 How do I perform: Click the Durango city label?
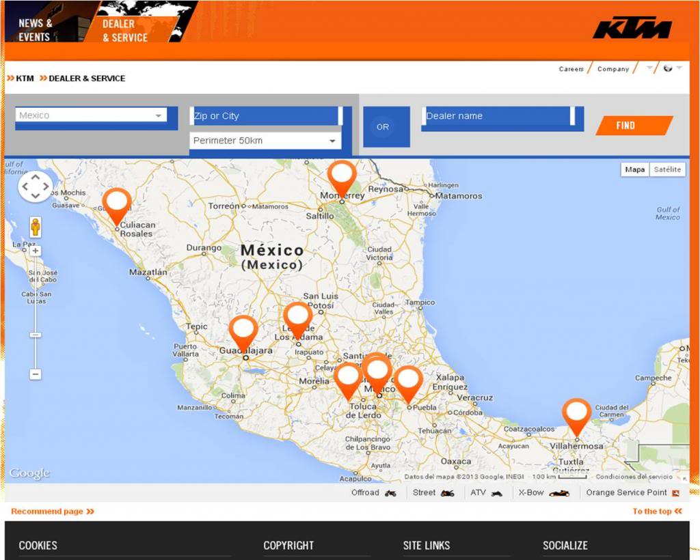click(x=204, y=248)
